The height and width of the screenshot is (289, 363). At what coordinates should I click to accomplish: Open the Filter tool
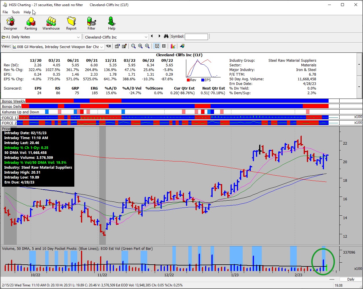(x=91, y=23)
